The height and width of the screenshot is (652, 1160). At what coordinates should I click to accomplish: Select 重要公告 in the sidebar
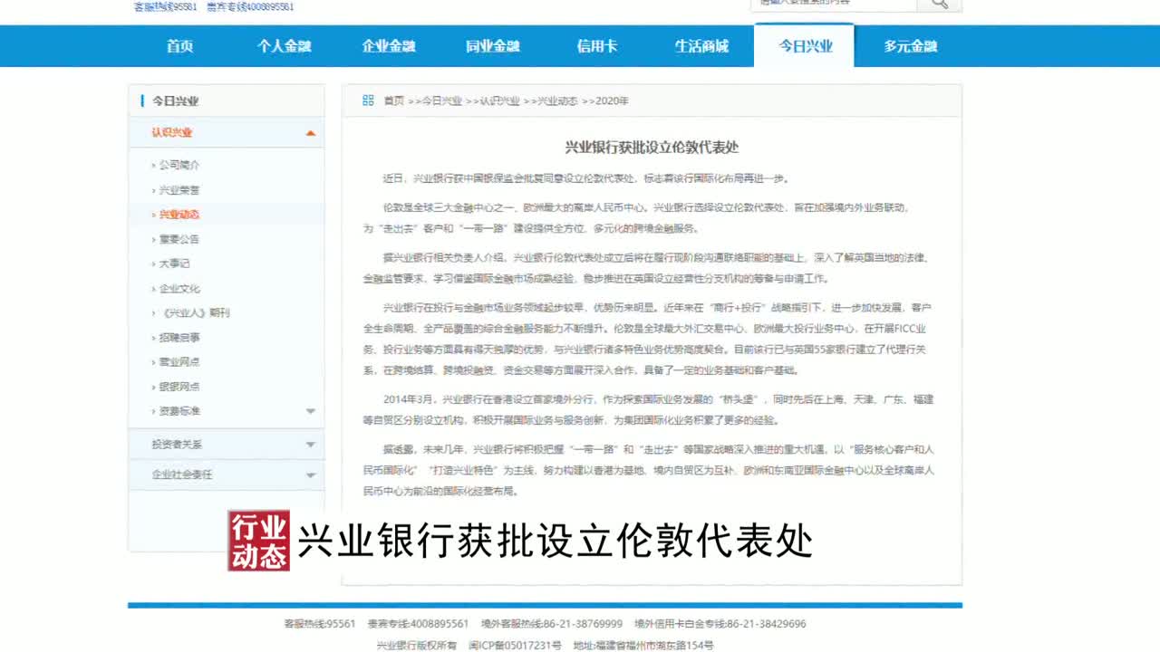[179, 239]
